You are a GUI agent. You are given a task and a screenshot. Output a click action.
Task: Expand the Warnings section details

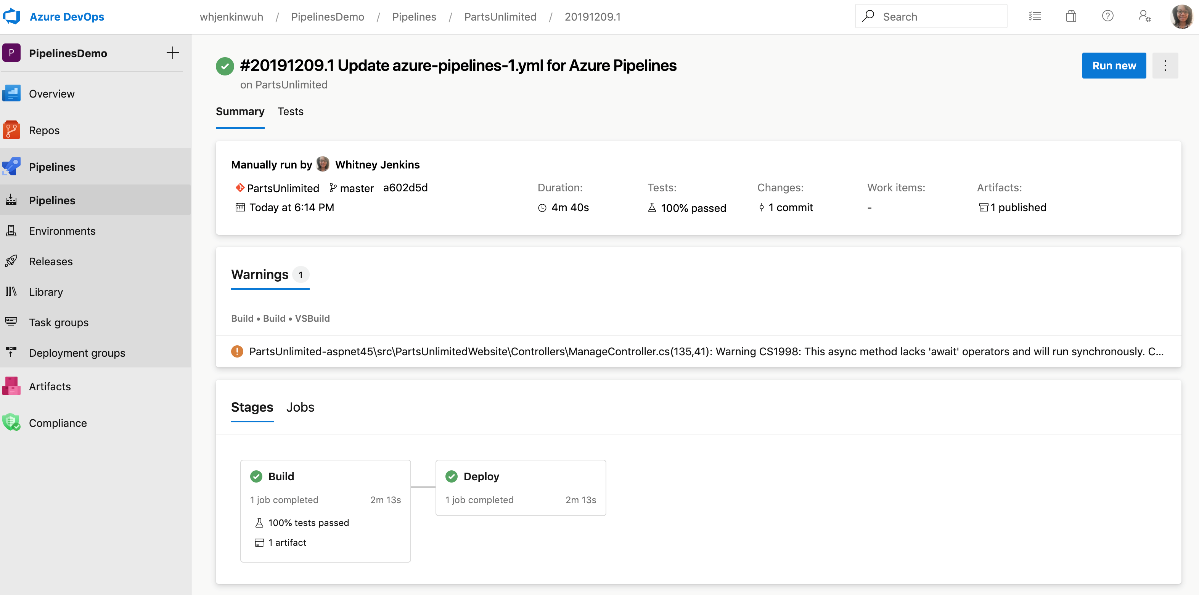tap(698, 351)
